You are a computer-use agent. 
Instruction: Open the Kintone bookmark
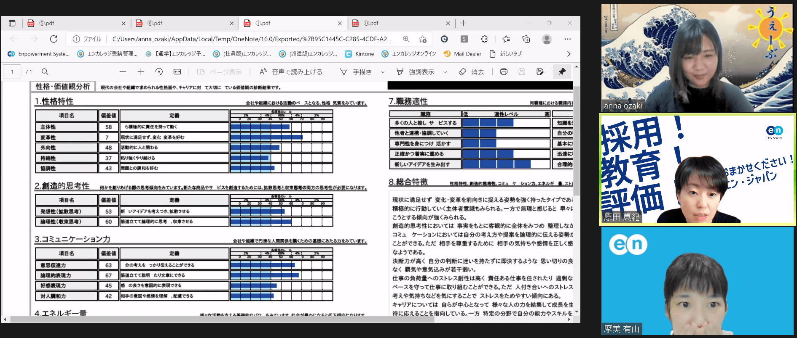coord(360,54)
